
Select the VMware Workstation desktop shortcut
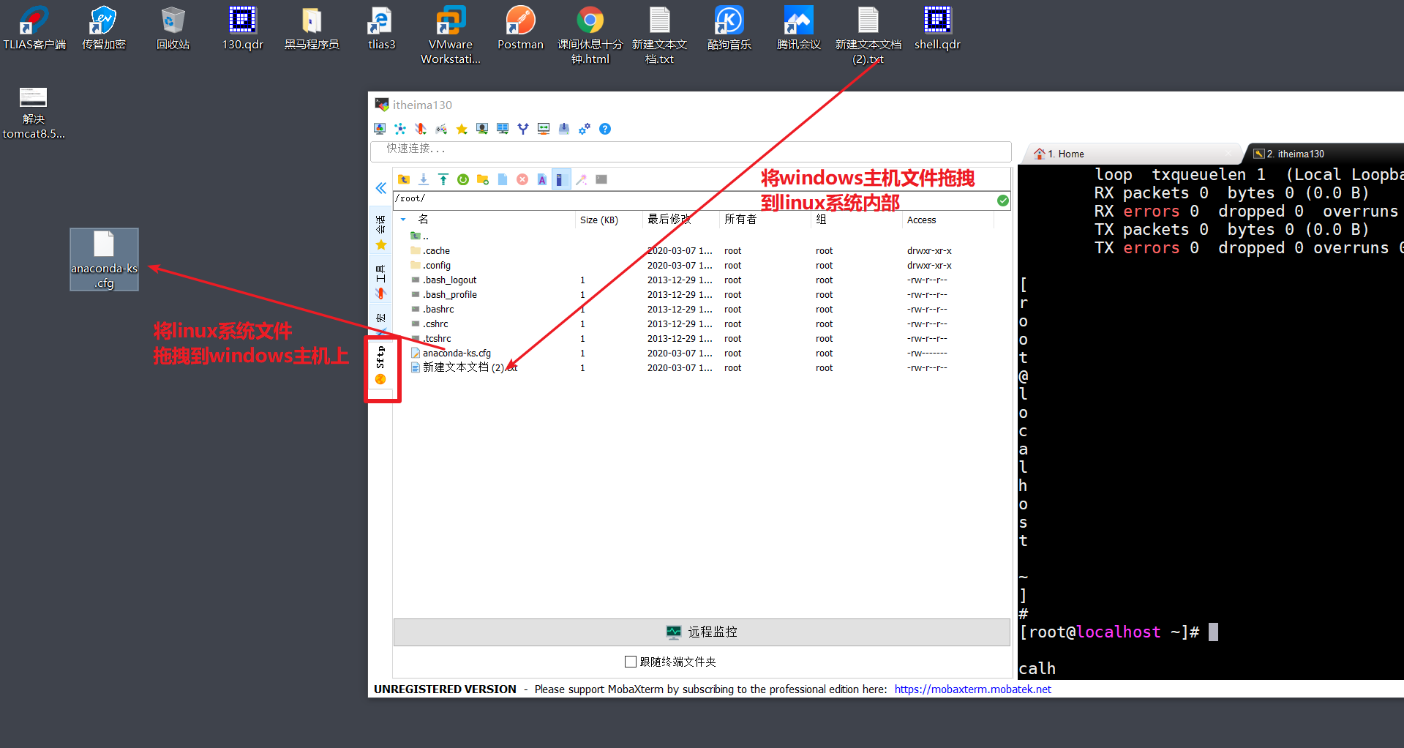[x=451, y=35]
